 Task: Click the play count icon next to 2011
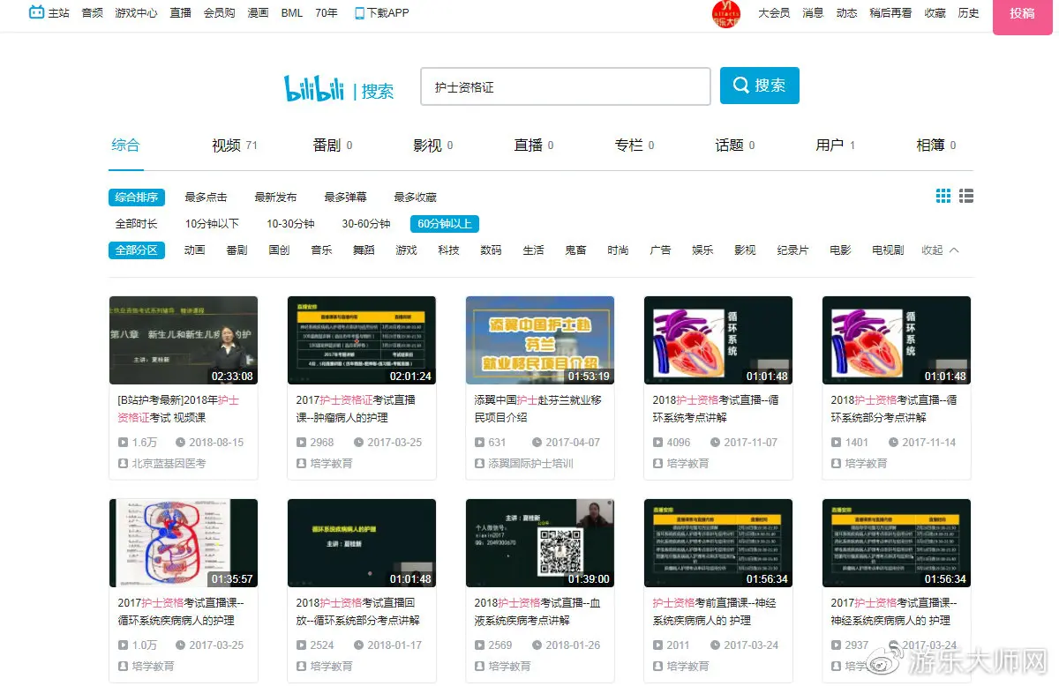[657, 645]
